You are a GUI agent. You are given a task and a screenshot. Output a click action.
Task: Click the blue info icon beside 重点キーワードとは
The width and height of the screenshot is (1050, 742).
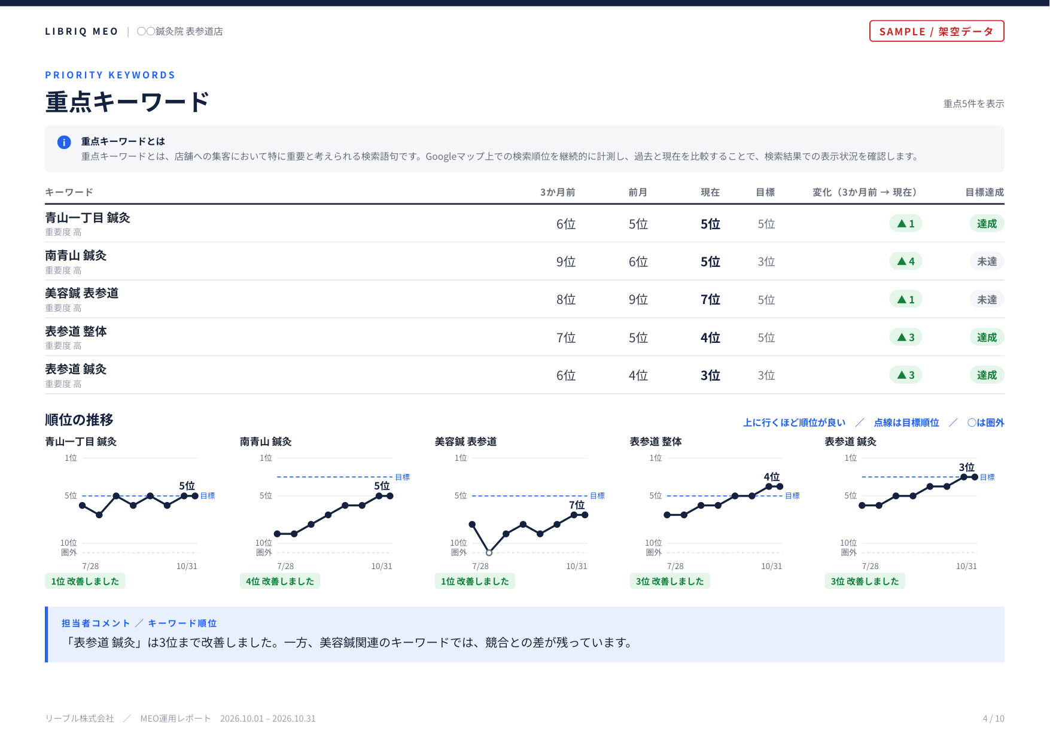coord(64,142)
